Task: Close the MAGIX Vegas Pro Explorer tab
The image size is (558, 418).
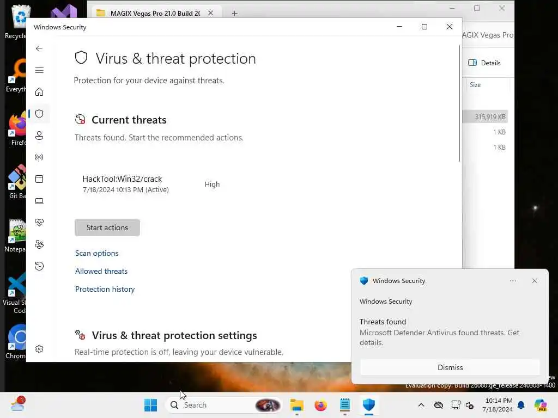Action: click(x=211, y=13)
